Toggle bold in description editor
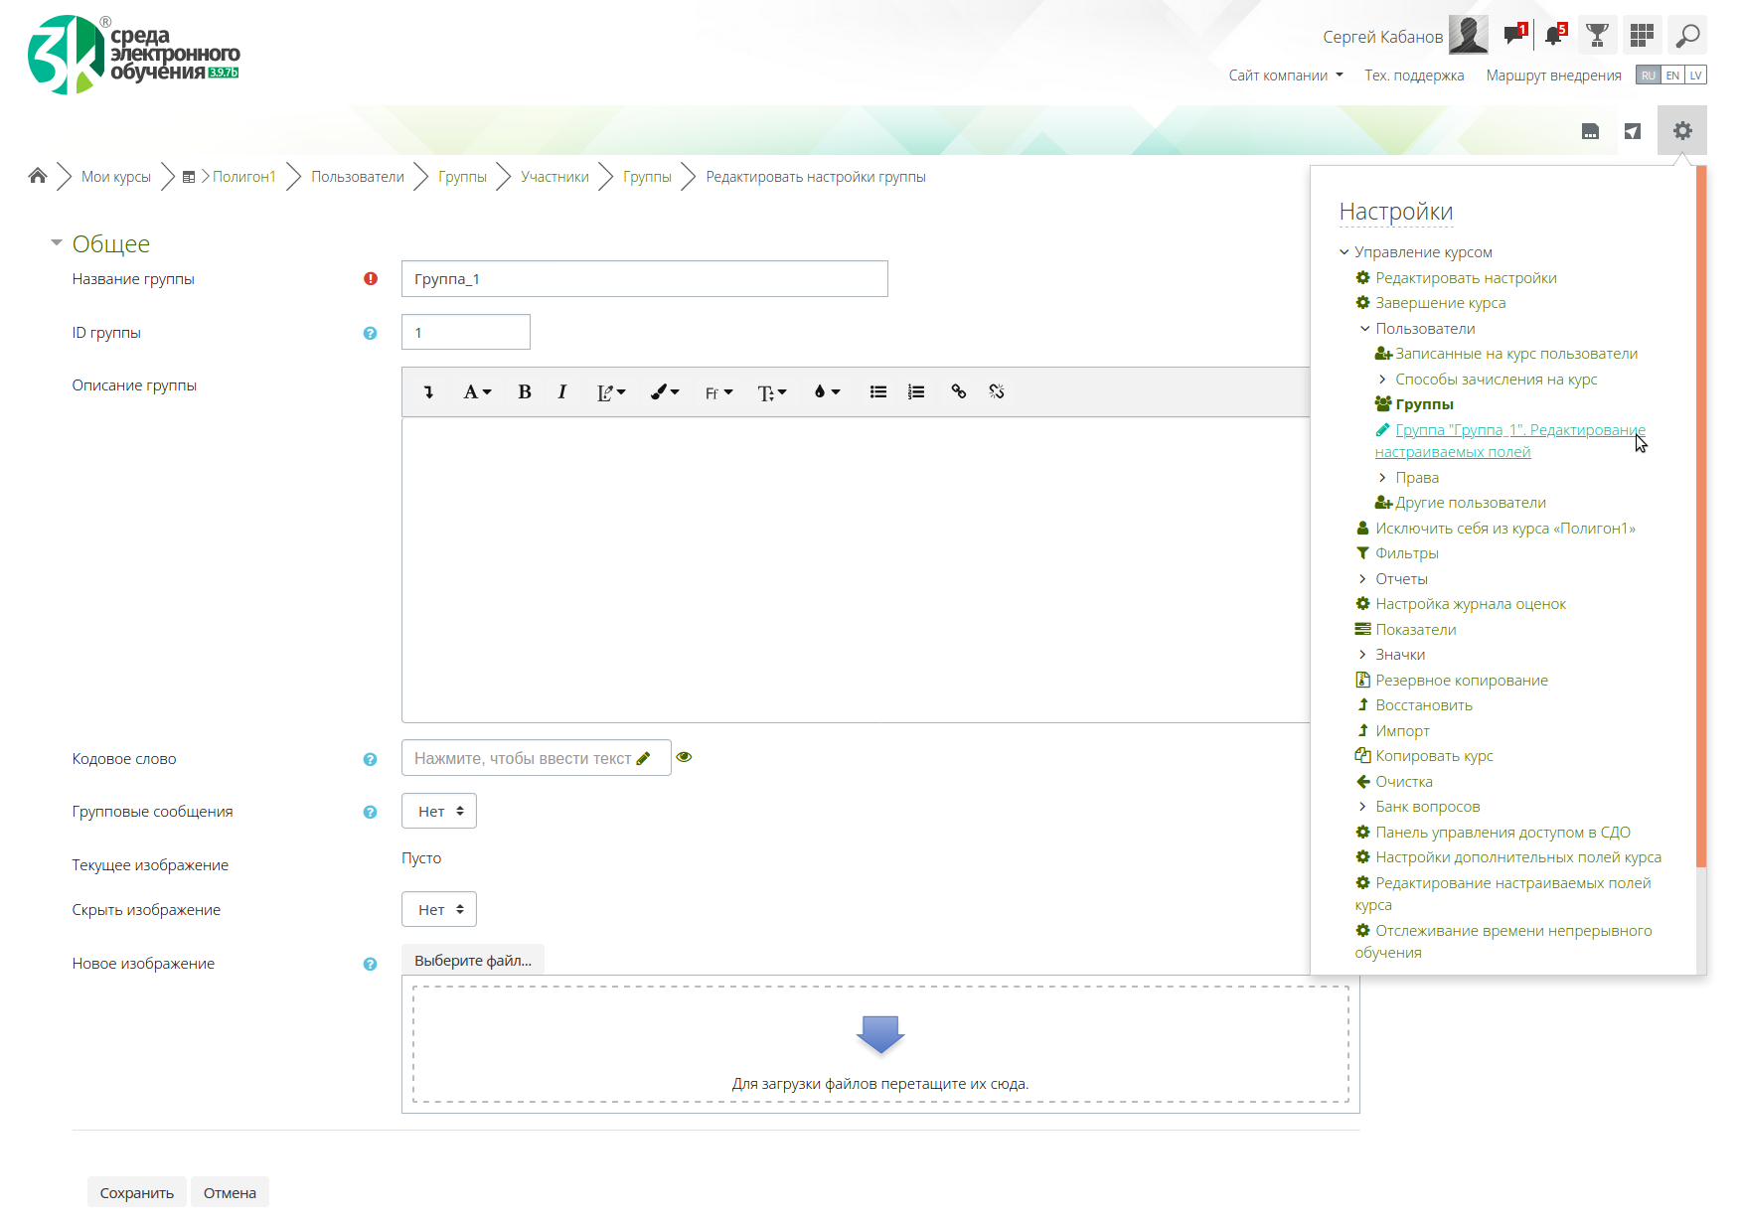The image size is (1740, 1223). (525, 392)
